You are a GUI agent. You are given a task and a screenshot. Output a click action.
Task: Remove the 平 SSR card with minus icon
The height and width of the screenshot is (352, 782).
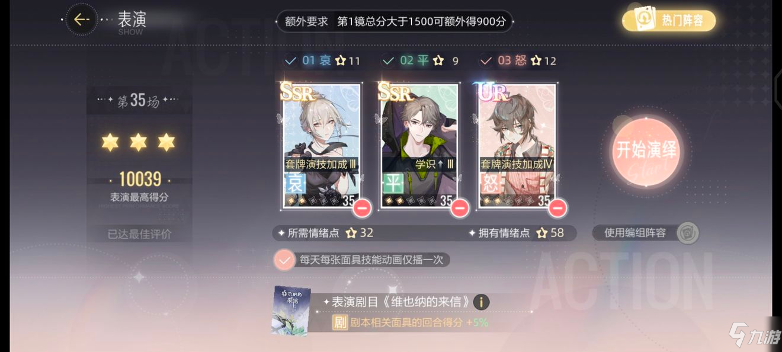(x=460, y=208)
